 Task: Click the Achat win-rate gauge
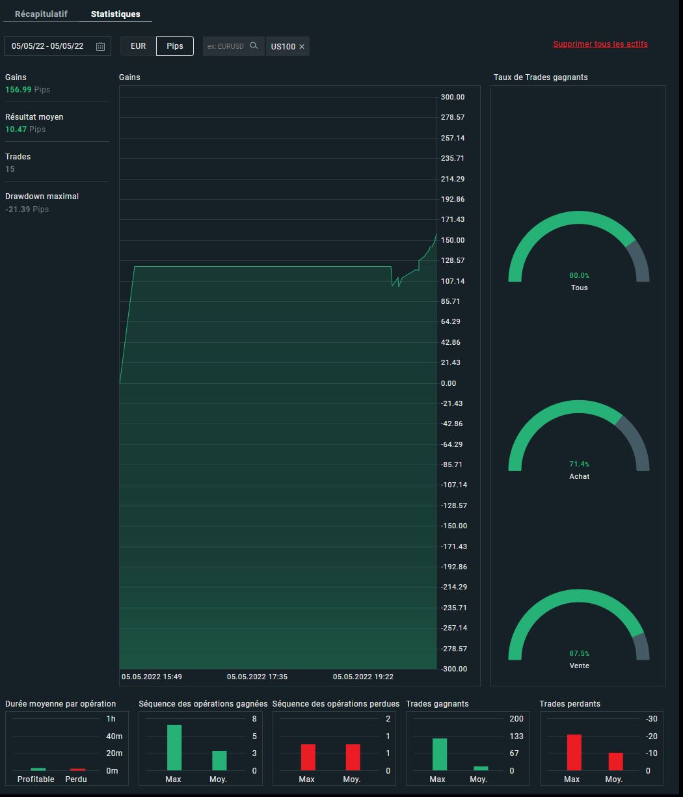click(579, 435)
